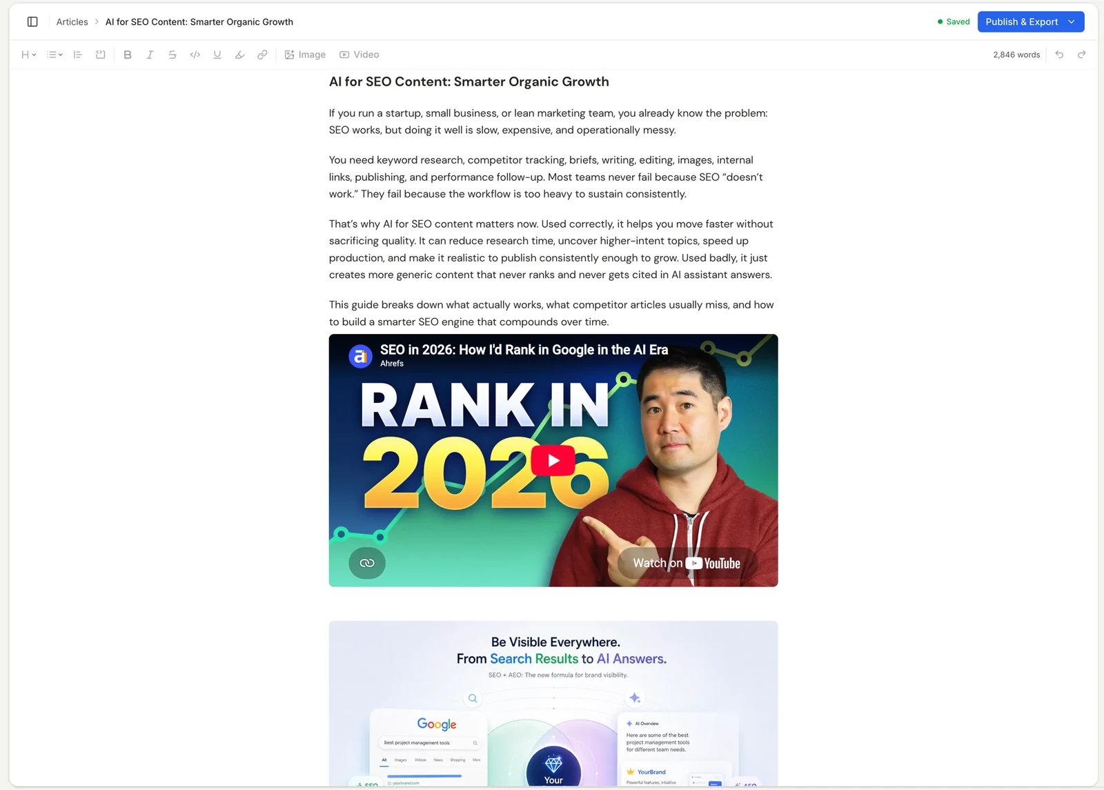Click Watch on YouTube
The height and width of the screenshot is (790, 1104).
point(687,563)
